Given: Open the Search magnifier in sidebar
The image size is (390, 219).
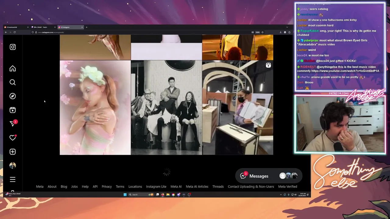Looking at the screenshot, I should click(12, 82).
